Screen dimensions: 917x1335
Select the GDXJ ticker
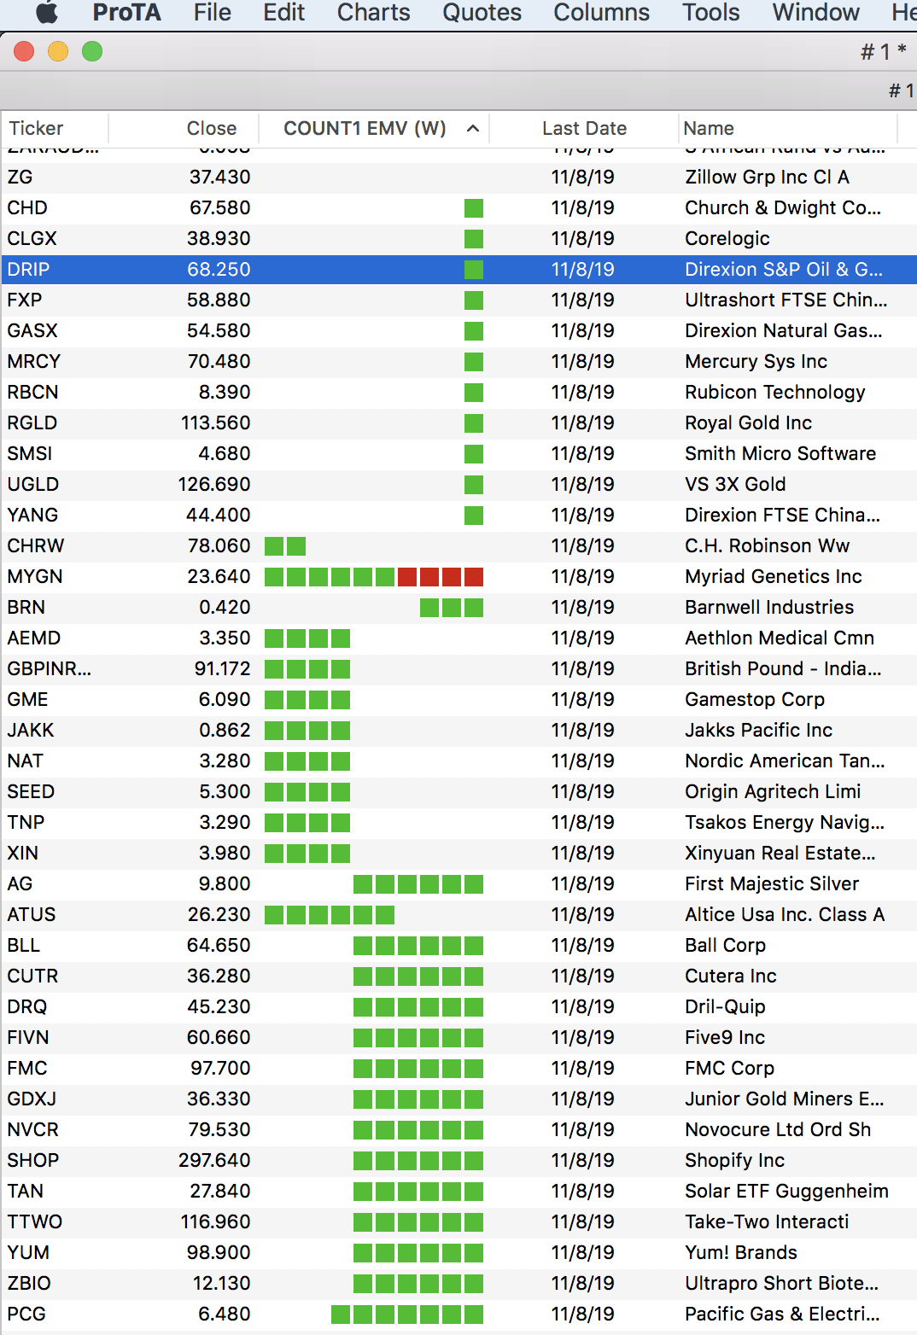[x=32, y=1099]
